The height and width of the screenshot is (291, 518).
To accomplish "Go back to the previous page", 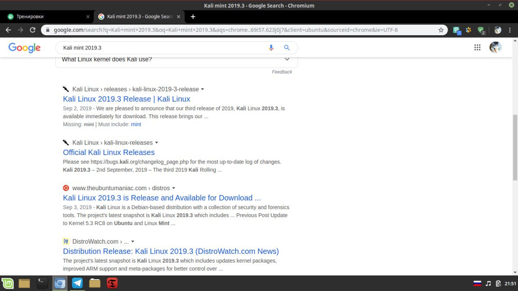I will pos(8,30).
